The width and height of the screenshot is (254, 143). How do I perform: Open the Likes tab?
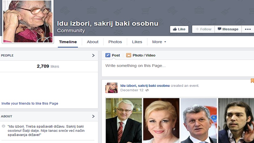[137, 42]
